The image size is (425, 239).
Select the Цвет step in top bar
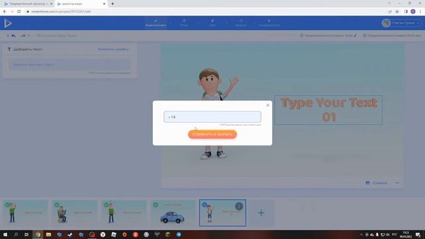pos(212,23)
